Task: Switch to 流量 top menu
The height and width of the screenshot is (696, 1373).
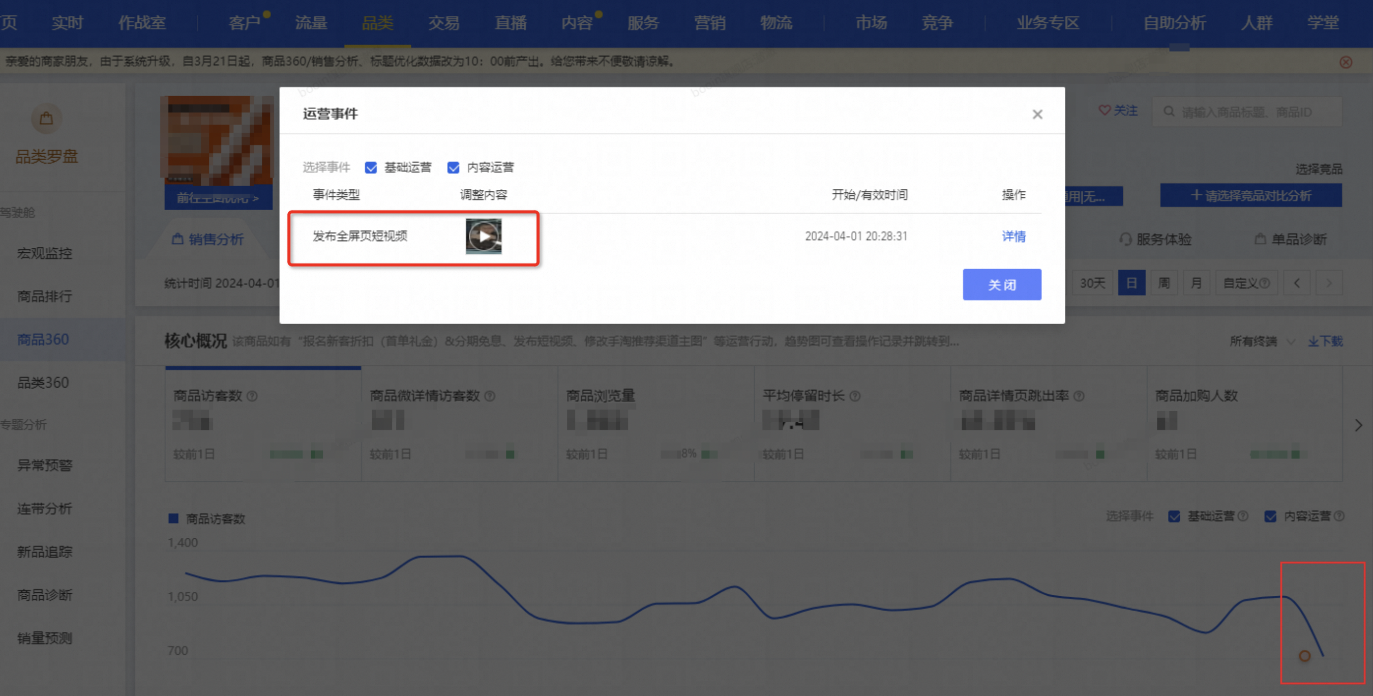Action: pos(311,23)
